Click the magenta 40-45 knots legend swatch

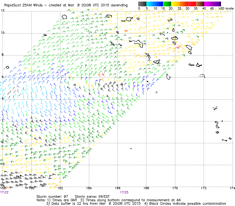pyautogui.click(x=208, y=4)
